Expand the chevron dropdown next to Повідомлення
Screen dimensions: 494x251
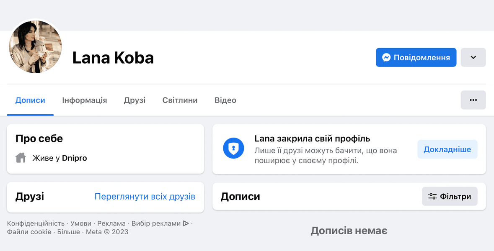coord(473,57)
